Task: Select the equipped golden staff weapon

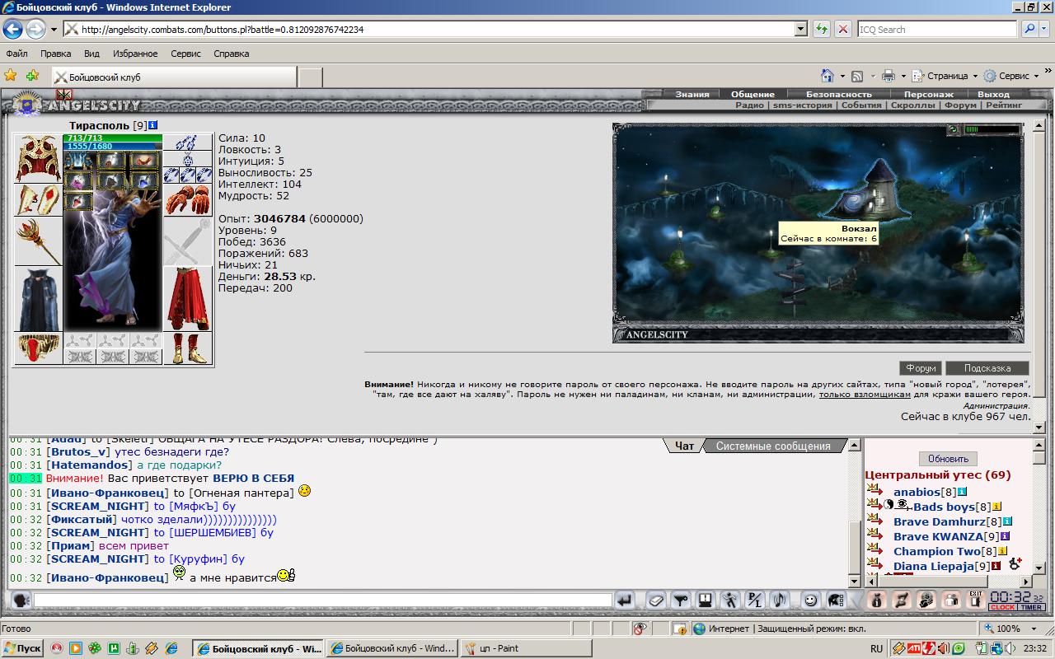Action: (38, 241)
